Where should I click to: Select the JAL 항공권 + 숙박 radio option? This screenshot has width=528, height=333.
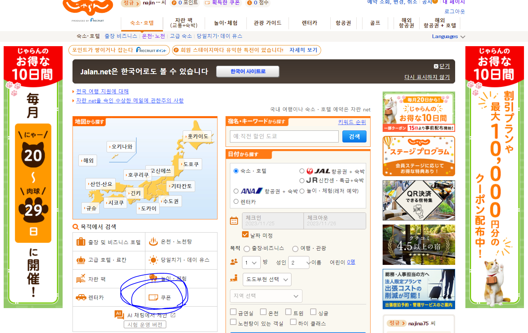point(302,171)
